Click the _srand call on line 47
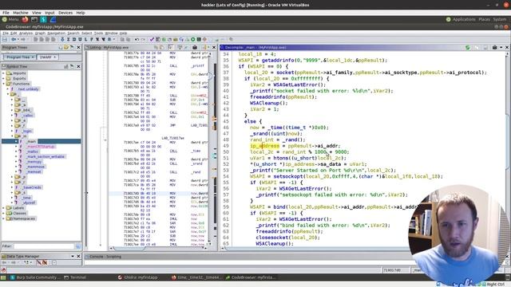This screenshot has height=287, width=511. (x=259, y=133)
